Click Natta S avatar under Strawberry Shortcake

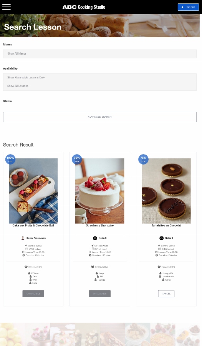pyautogui.click(x=95, y=238)
